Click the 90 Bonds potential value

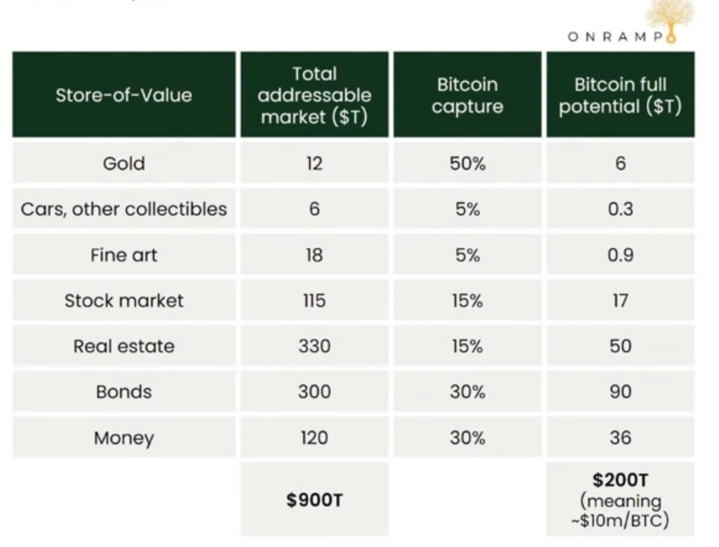620,392
